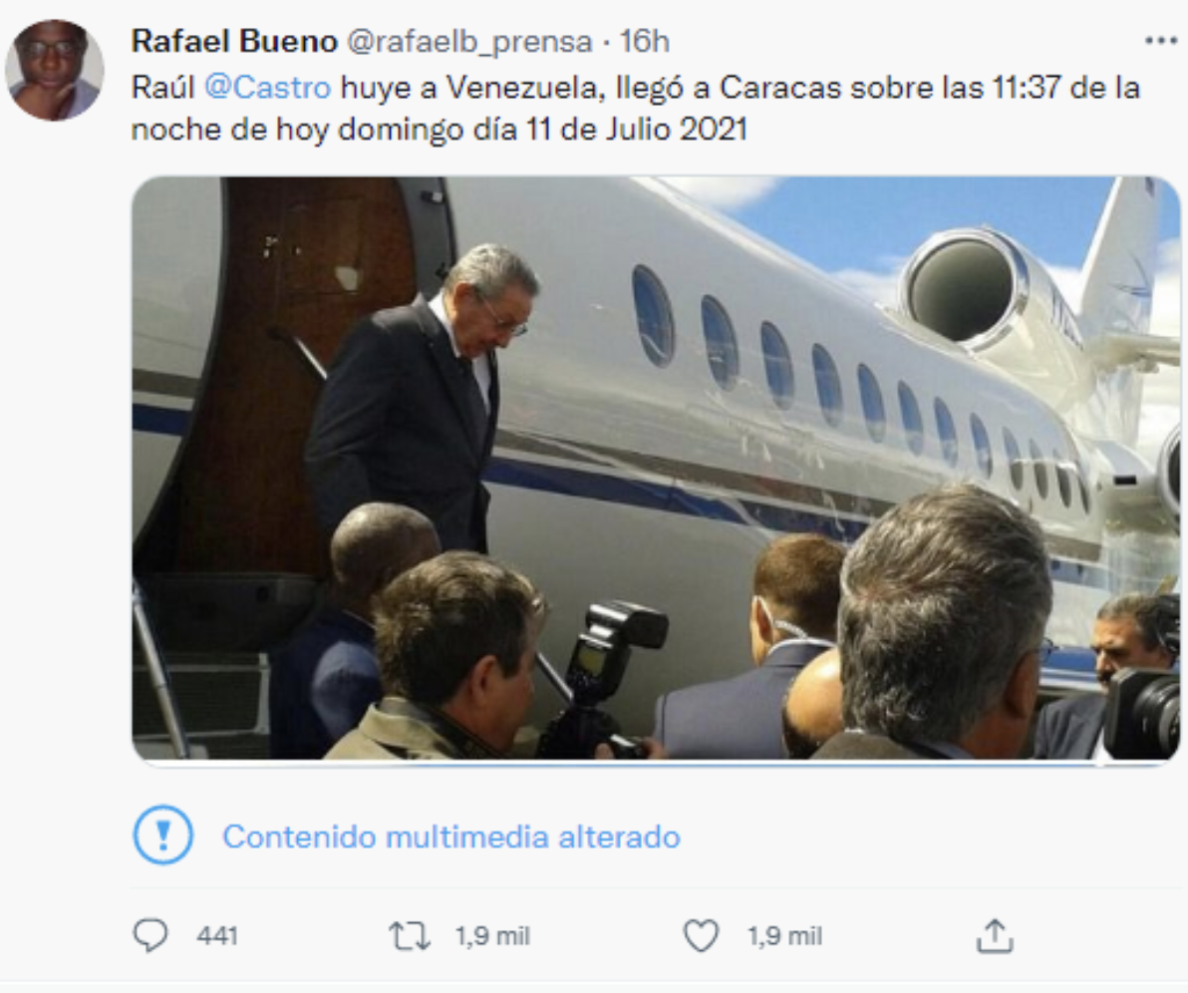This screenshot has height=993, width=1188.
Task: Open the @Castro mention link
Action: pos(267,88)
